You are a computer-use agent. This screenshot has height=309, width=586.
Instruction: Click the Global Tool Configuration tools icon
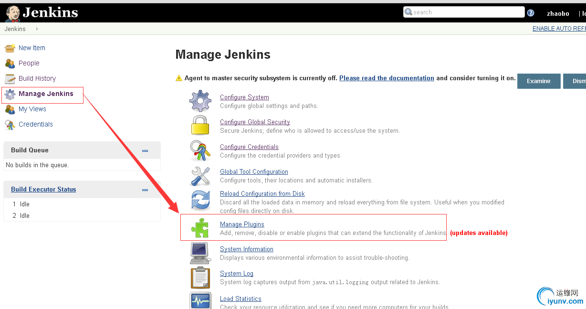pyautogui.click(x=200, y=176)
